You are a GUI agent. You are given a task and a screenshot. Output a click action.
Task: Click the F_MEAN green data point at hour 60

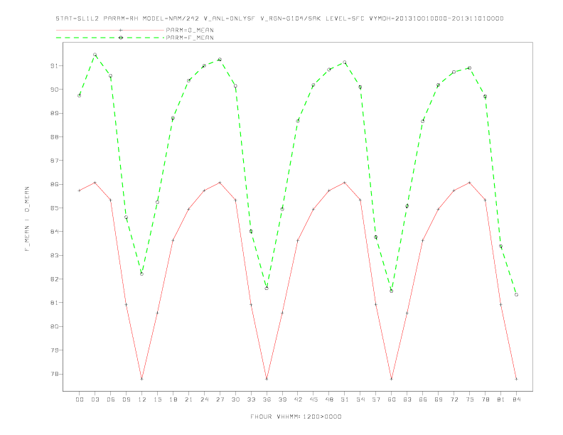pos(392,291)
